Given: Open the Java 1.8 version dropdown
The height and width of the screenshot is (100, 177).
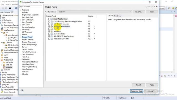Looking at the screenshot, I should pyautogui.click(x=95, y=29).
